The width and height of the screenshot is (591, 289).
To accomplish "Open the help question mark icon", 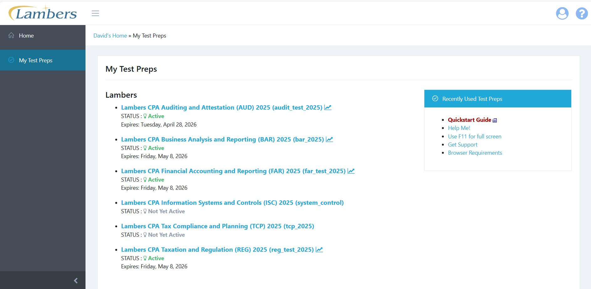I will (x=582, y=13).
